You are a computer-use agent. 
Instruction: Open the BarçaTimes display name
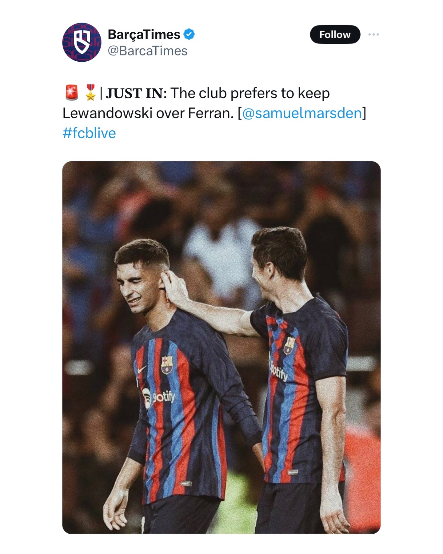pyautogui.click(x=144, y=34)
